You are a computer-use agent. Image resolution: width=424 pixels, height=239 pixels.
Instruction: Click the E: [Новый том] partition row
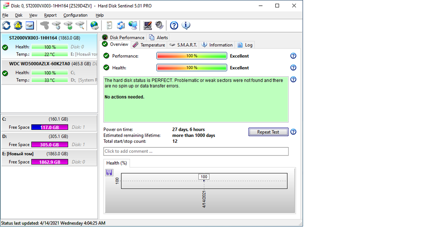coord(49,158)
